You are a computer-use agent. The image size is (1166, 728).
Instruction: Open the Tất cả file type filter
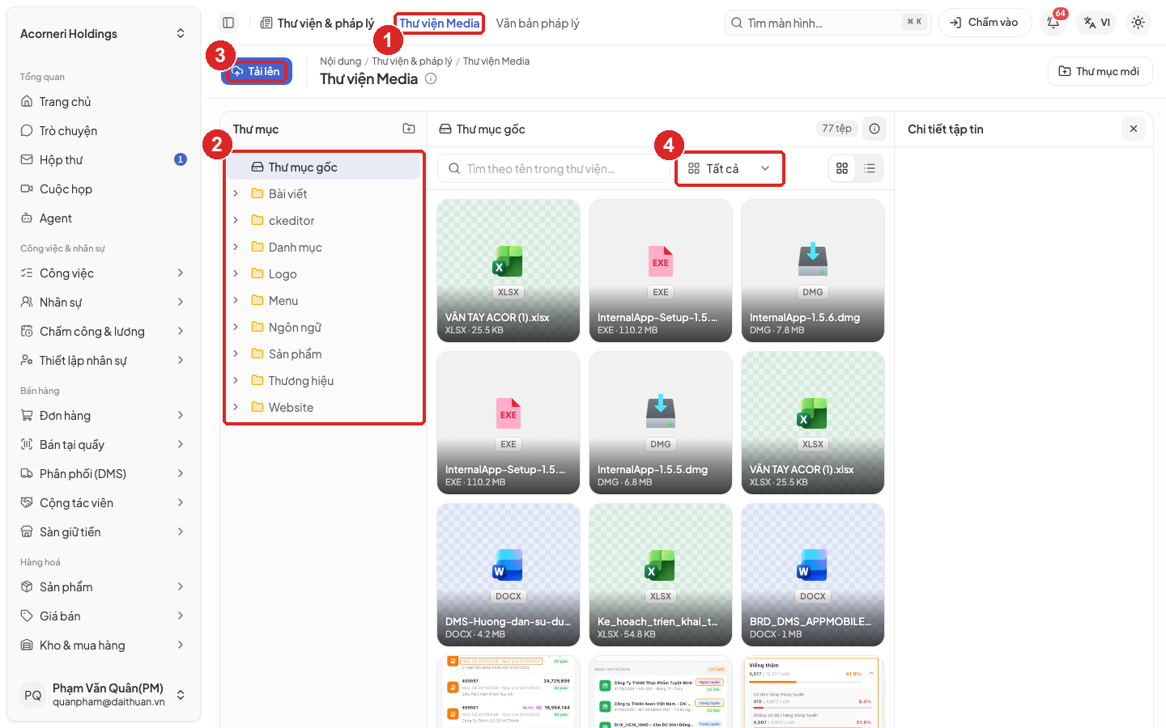point(730,168)
